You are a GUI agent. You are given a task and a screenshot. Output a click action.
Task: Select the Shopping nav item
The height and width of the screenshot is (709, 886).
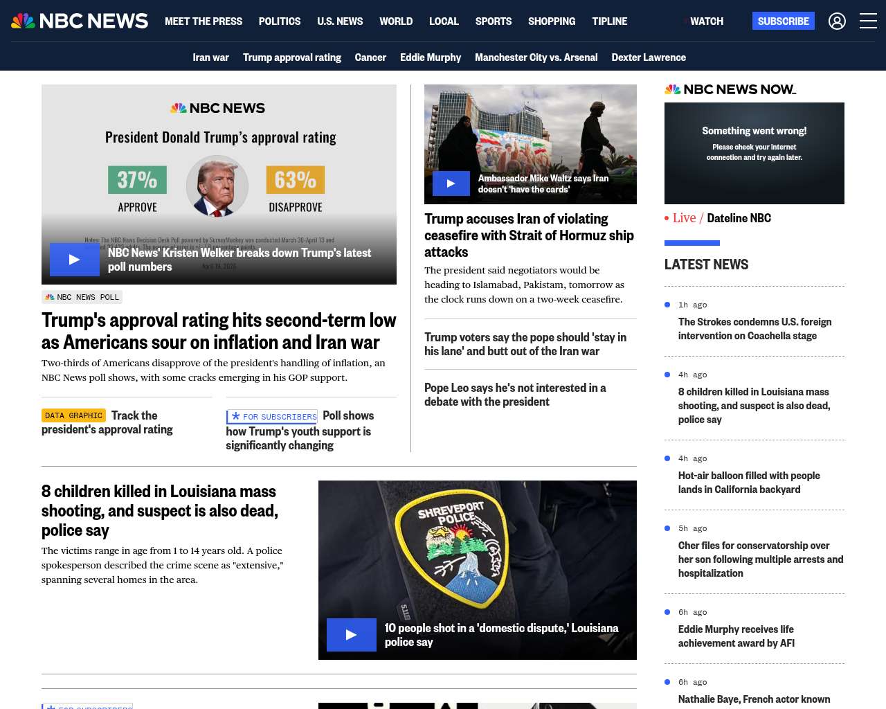pos(552,21)
